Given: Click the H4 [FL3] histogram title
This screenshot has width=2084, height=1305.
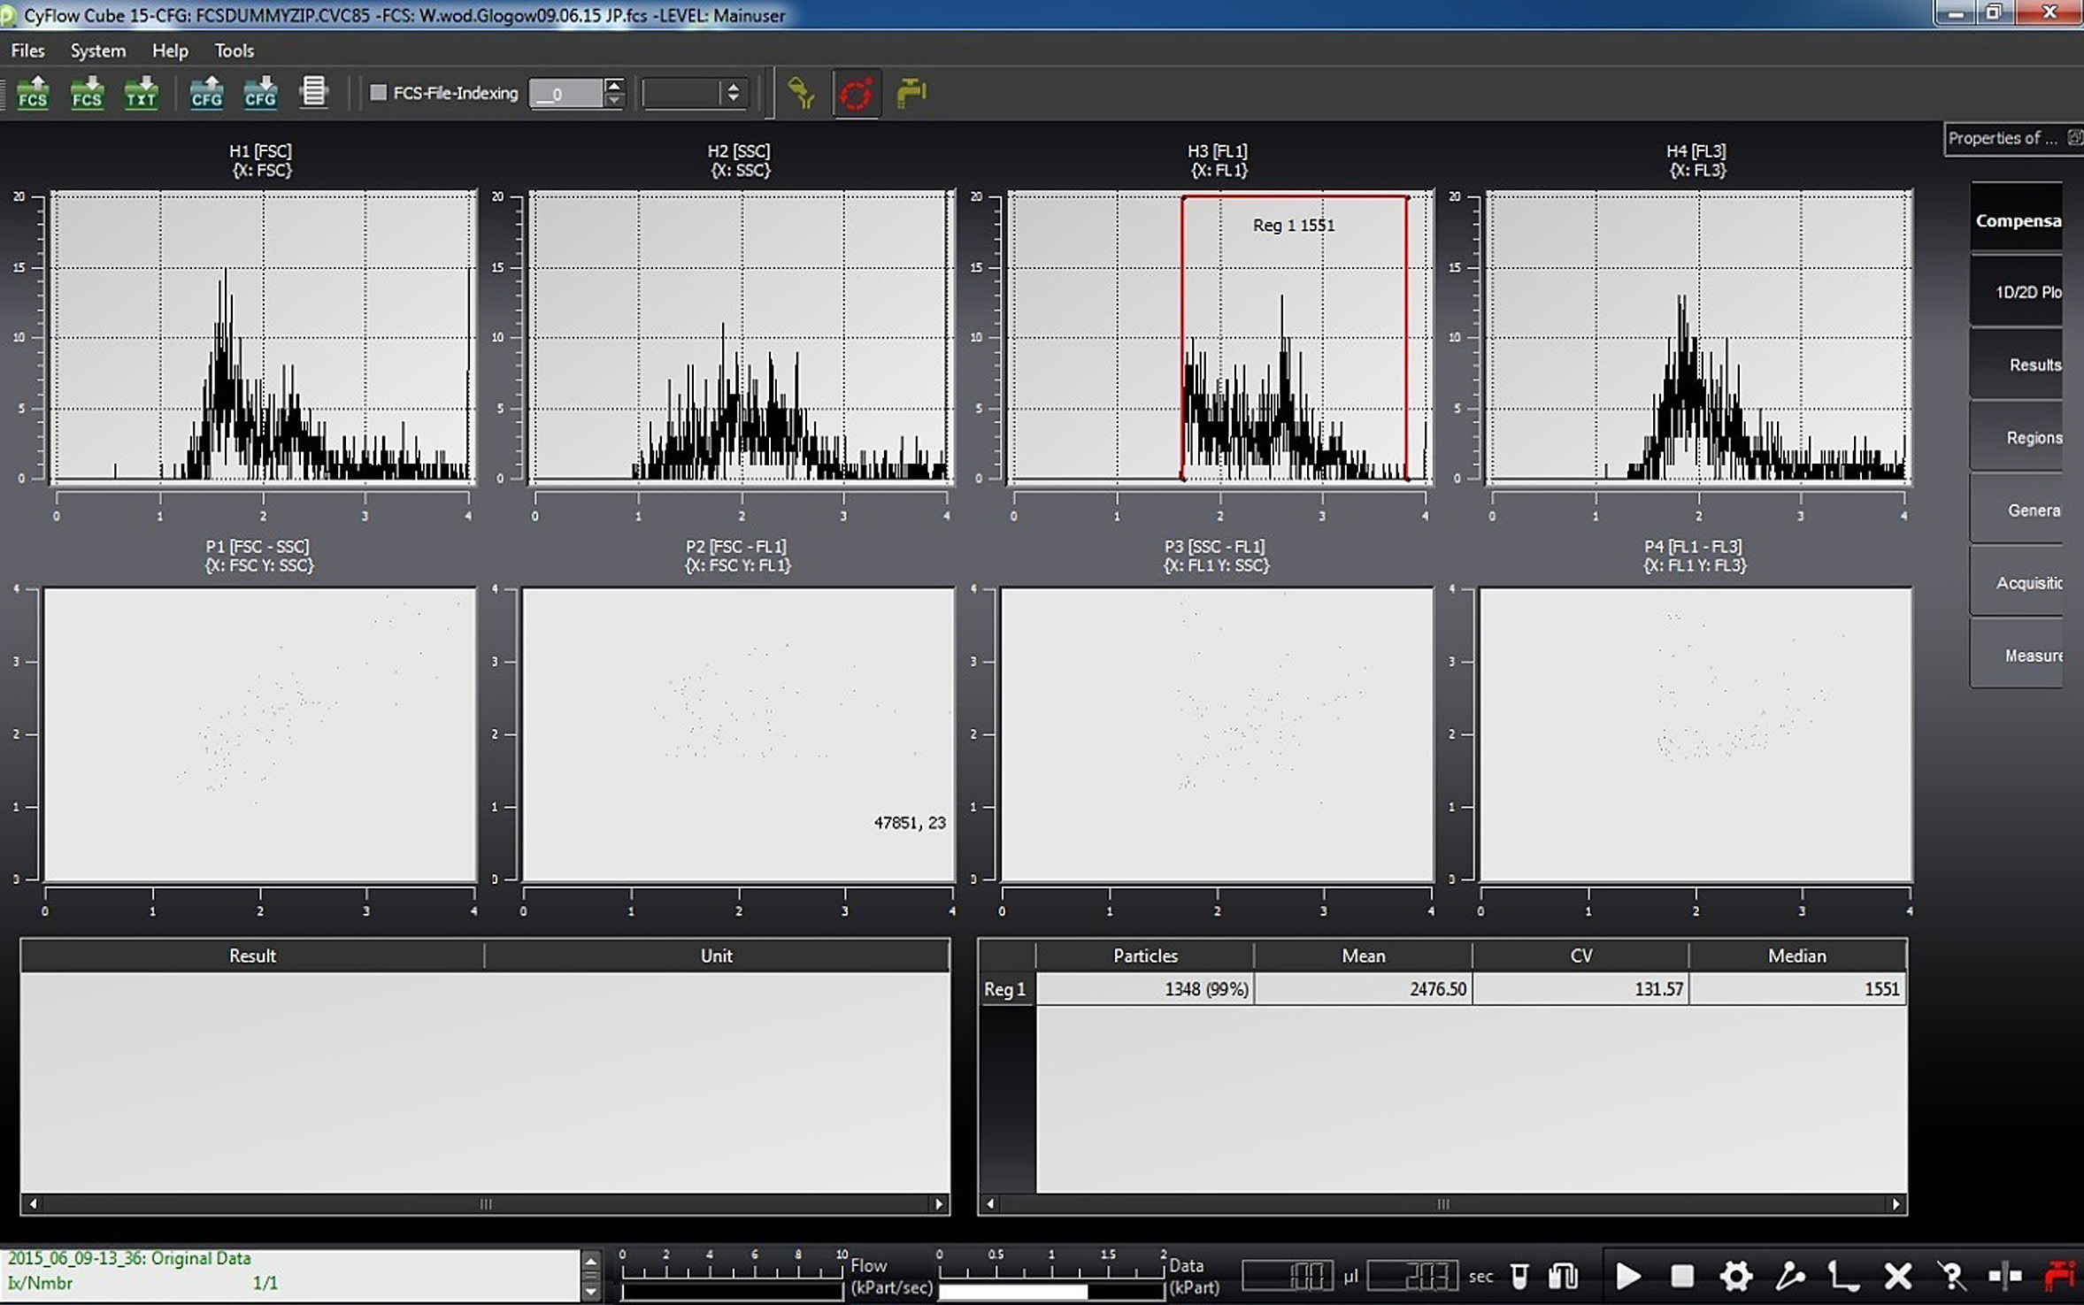Looking at the screenshot, I should pos(1696,150).
